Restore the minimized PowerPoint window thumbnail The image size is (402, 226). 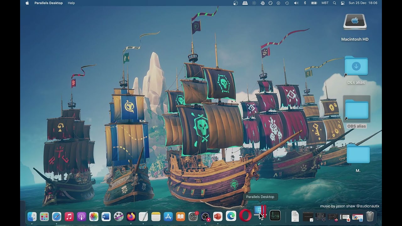[x=345, y=217]
